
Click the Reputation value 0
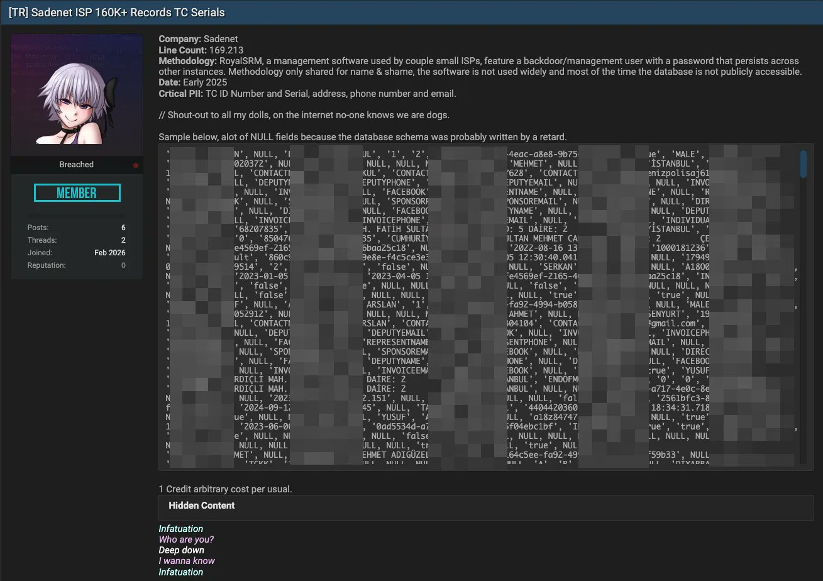123,265
